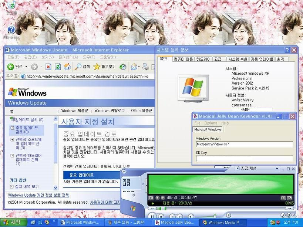Viewport: 303px width, 227px height.
Task: Expand the 지금 재생 side tab arrow
Action: tap(143, 184)
